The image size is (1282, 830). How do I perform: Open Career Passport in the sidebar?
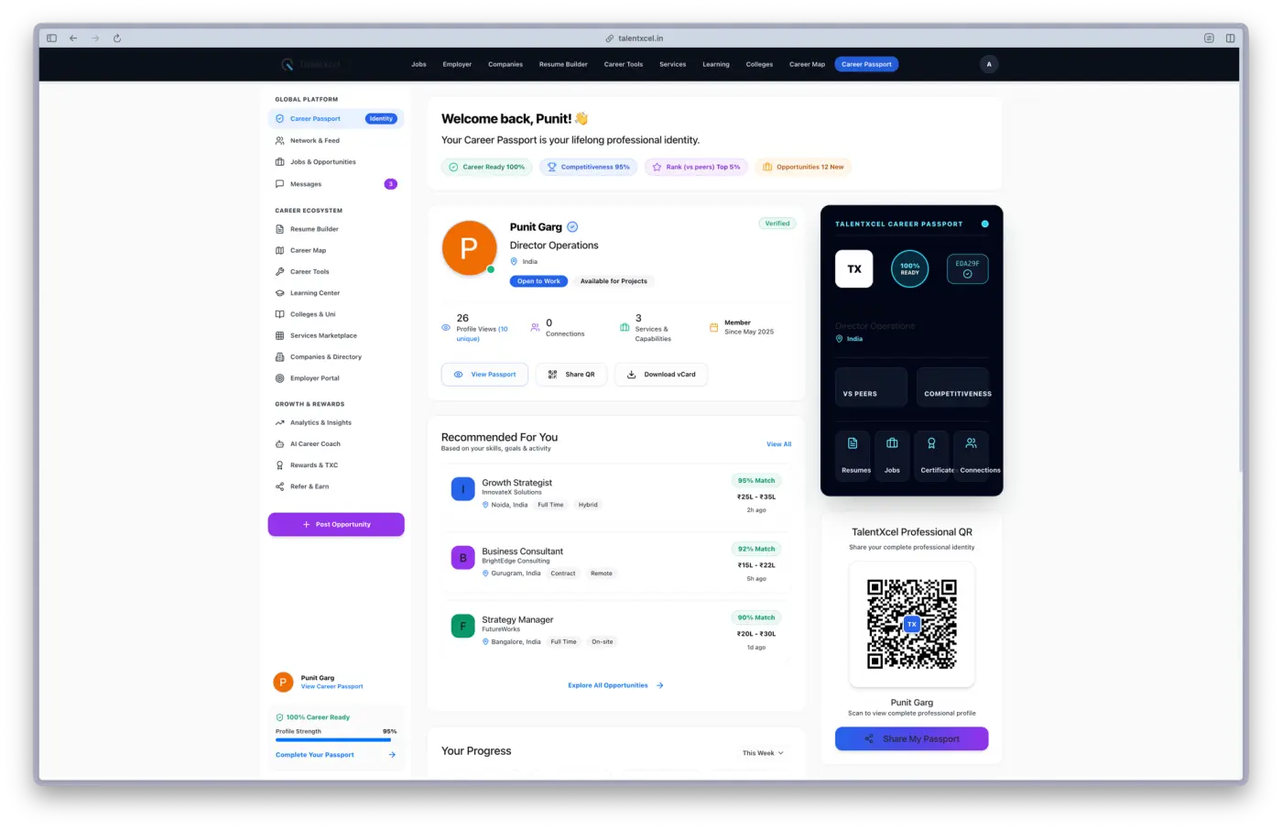pos(336,118)
